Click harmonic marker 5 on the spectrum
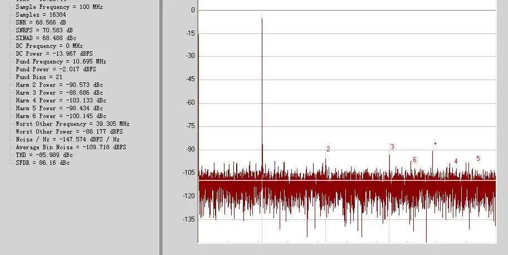The height and width of the screenshot is (255, 508). pos(478,159)
